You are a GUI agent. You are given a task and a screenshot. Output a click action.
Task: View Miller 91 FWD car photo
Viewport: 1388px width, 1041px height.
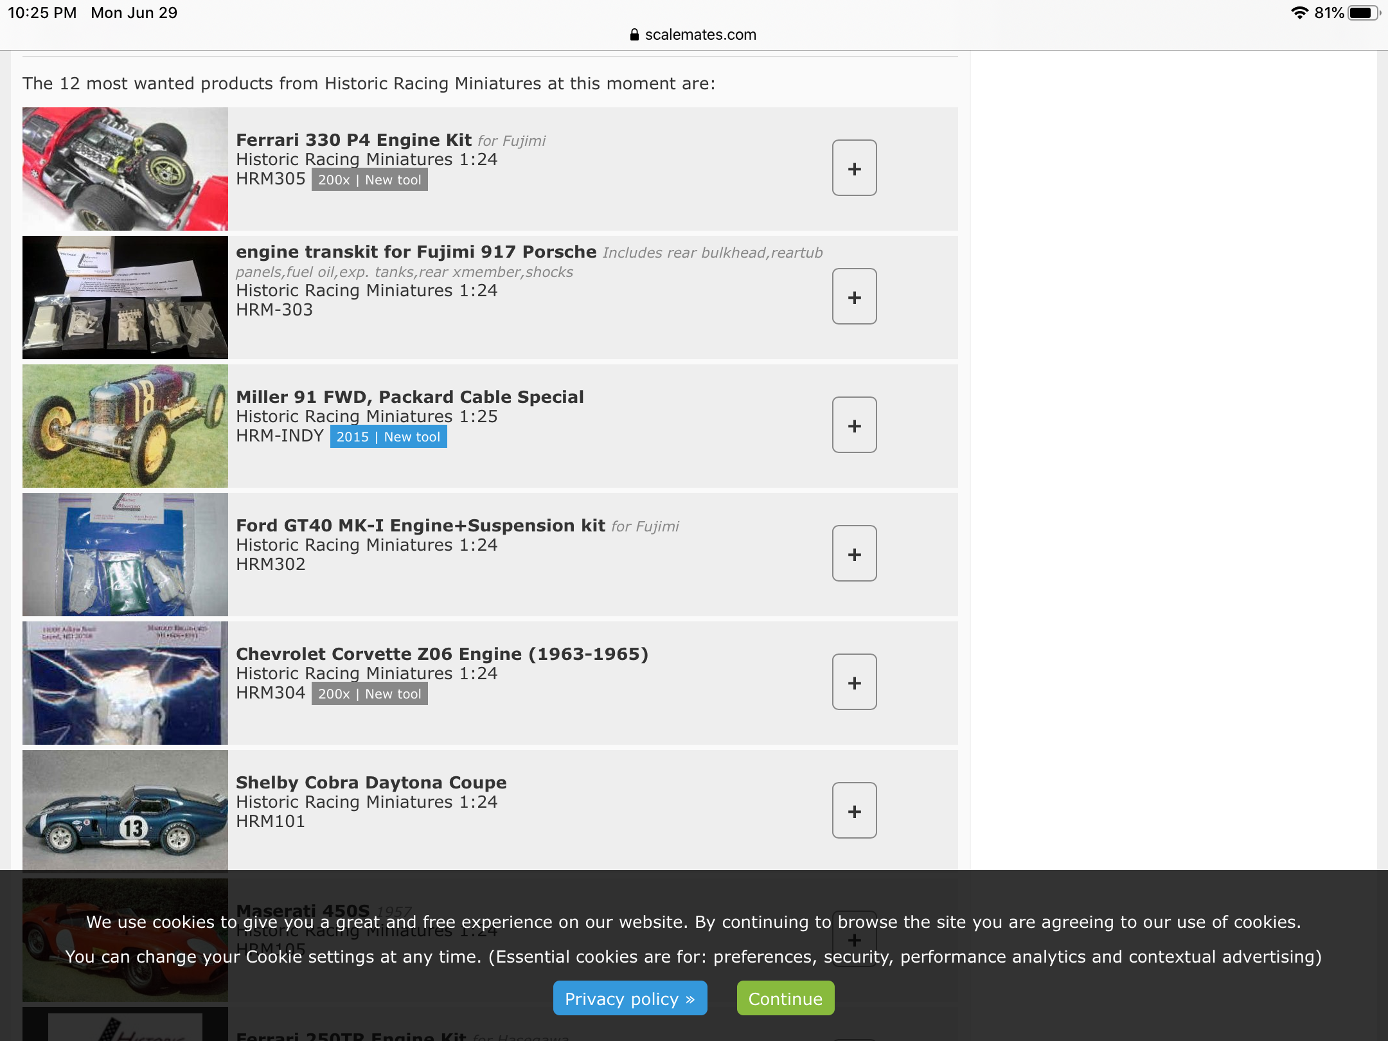click(x=125, y=426)
